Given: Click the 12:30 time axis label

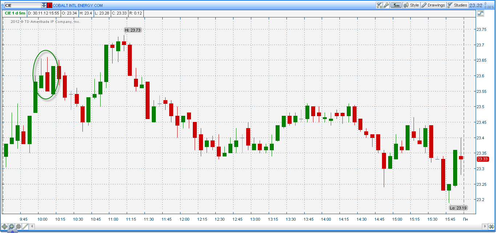Looking at the screenshot, I should [x=220, y=219].
